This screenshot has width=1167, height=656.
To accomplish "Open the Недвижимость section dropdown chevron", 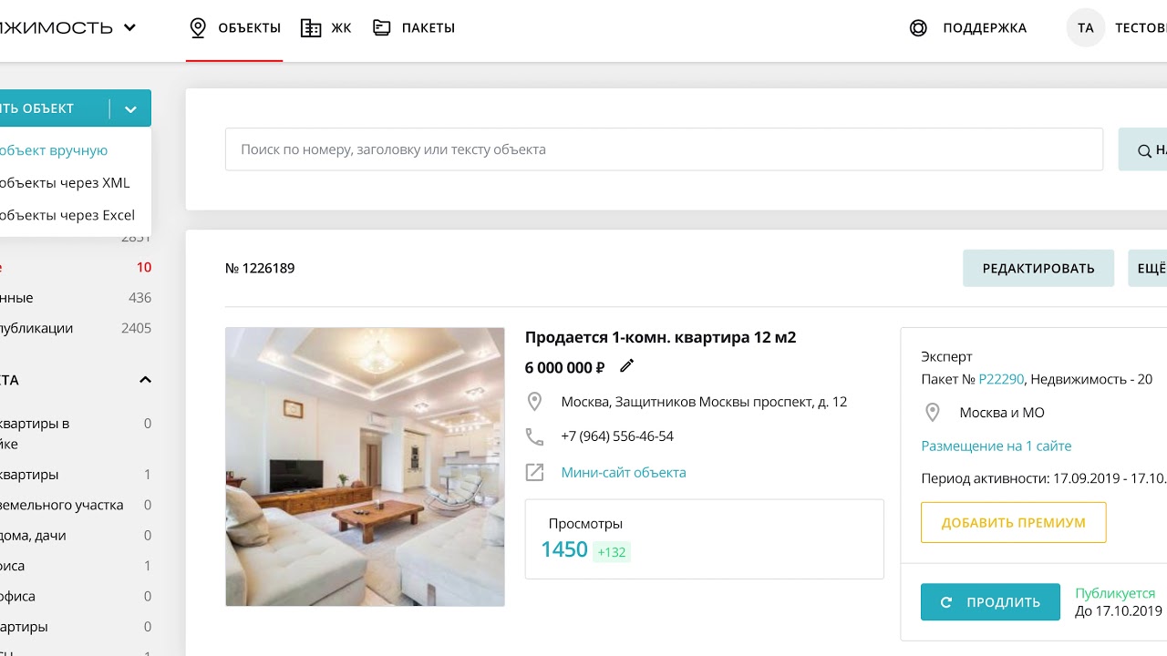I will [x=129, y=27].
